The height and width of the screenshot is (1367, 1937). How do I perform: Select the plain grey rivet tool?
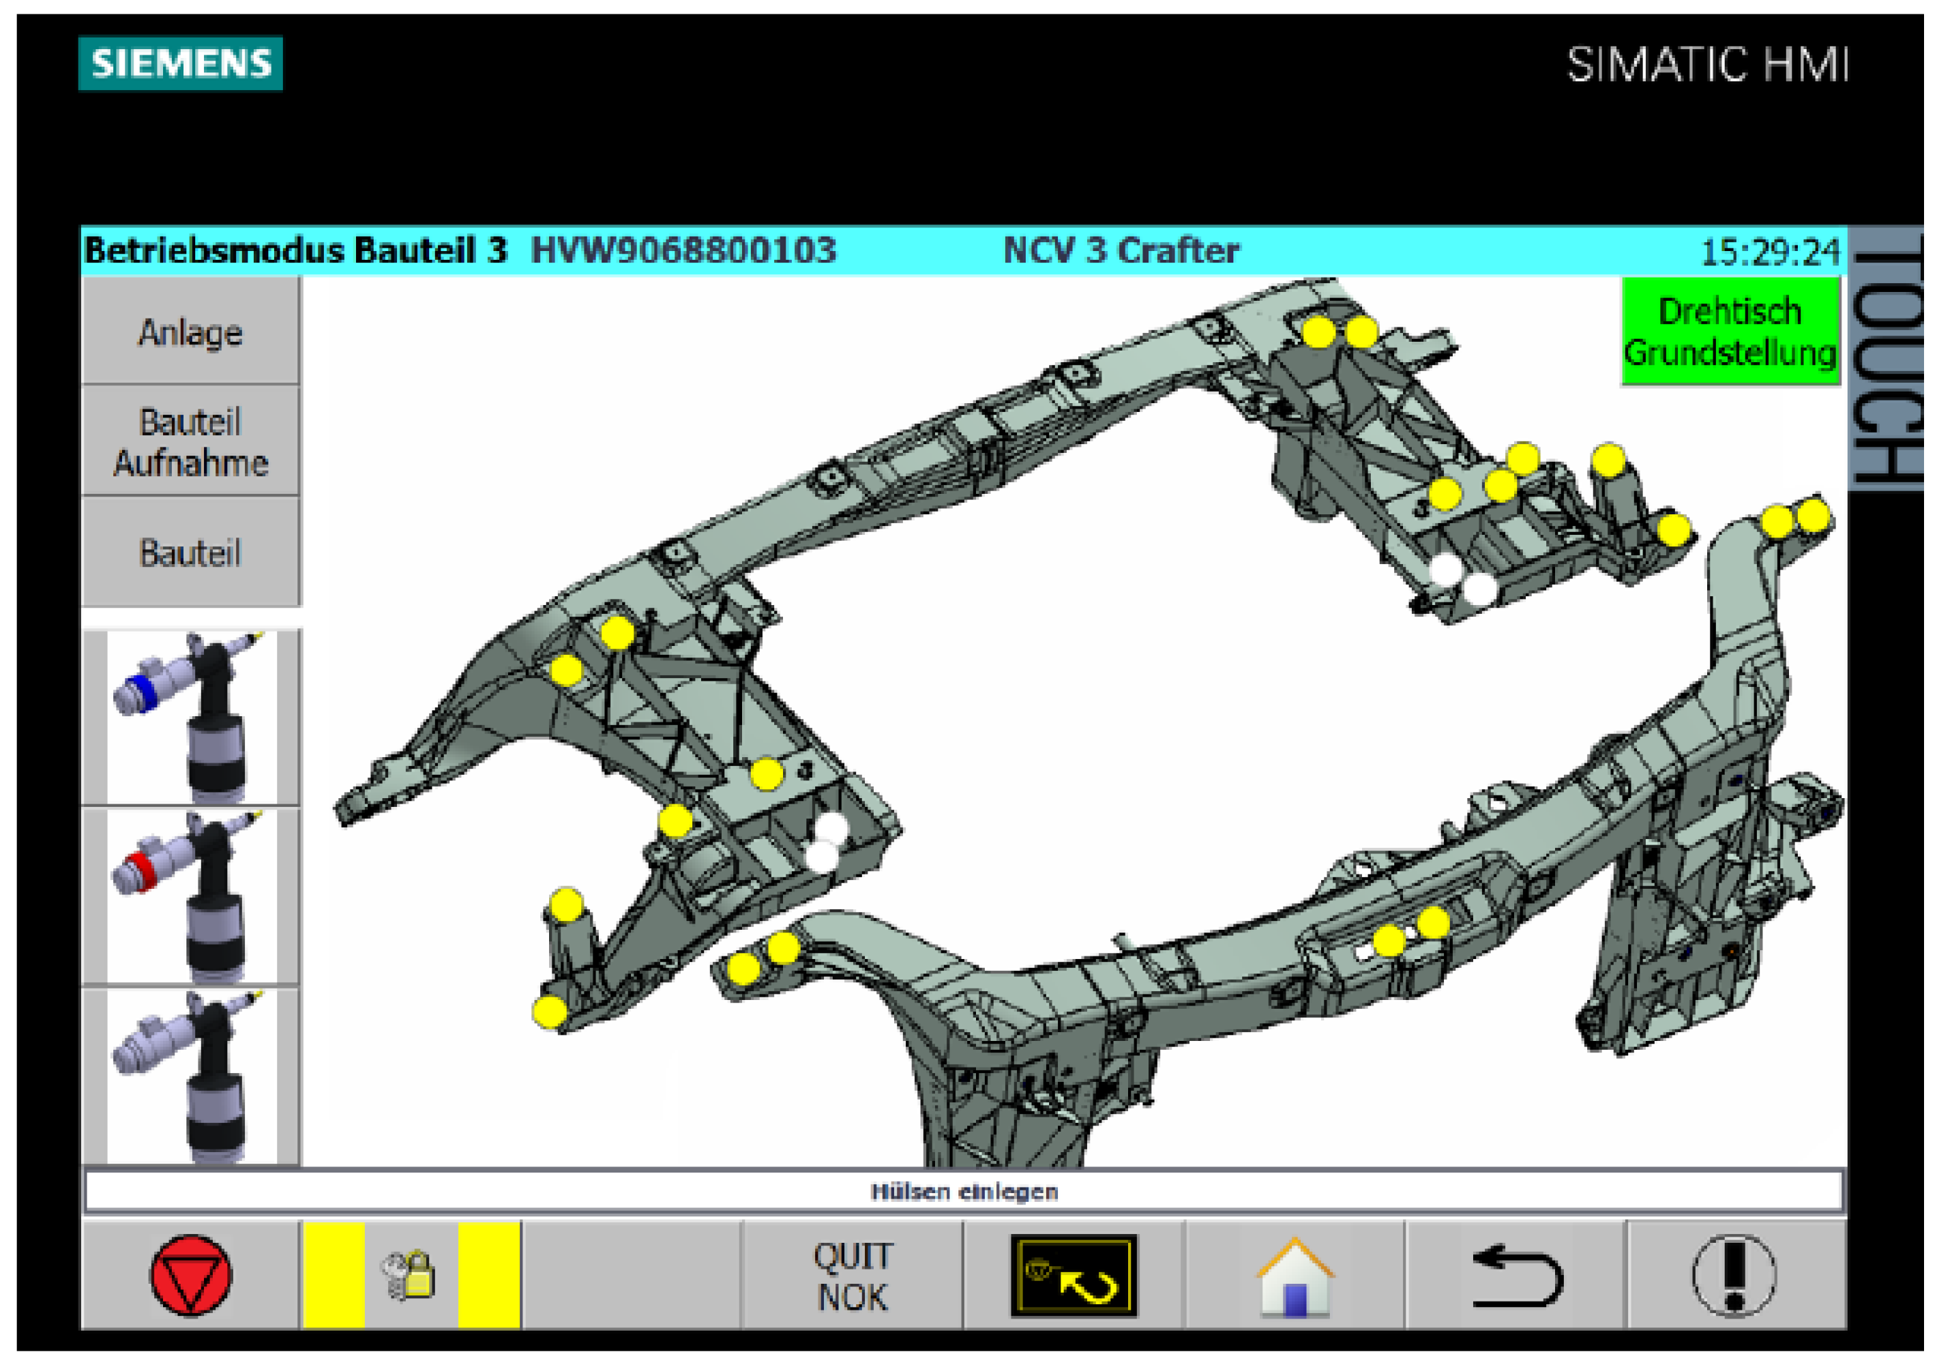[x=192, y=1076]
